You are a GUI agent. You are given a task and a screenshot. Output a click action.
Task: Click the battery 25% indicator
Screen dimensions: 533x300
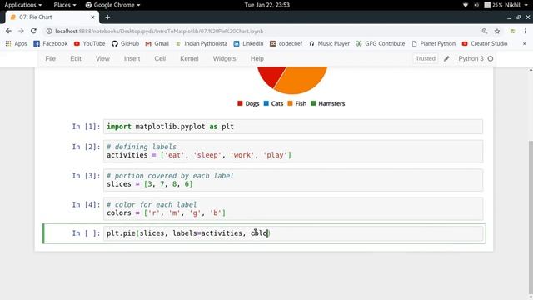493,5
